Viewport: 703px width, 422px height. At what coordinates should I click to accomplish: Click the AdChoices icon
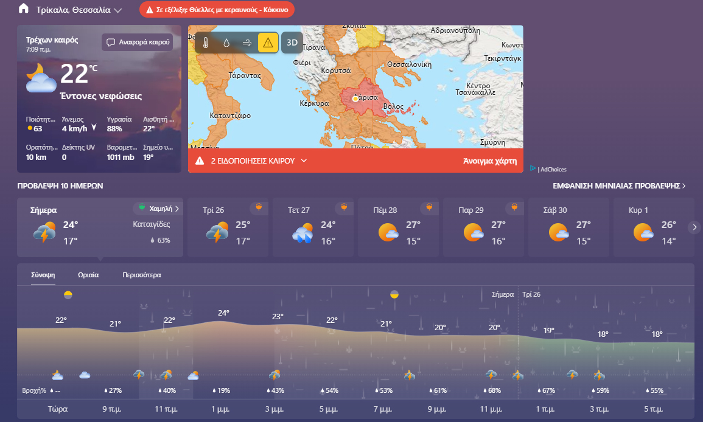coord(533,169)
